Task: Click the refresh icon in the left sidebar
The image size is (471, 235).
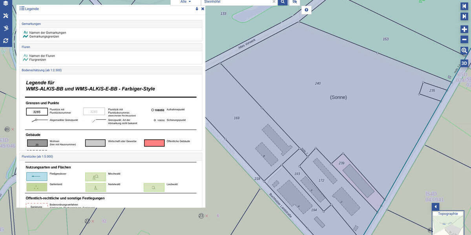Action: coord(5,40)
